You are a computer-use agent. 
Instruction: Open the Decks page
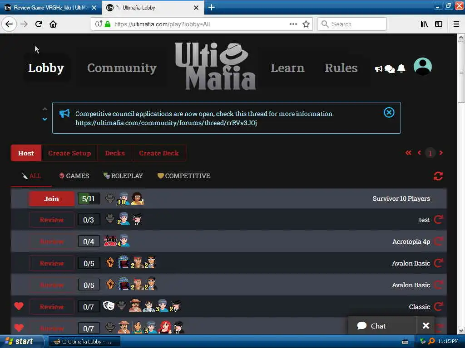[115, 153]
